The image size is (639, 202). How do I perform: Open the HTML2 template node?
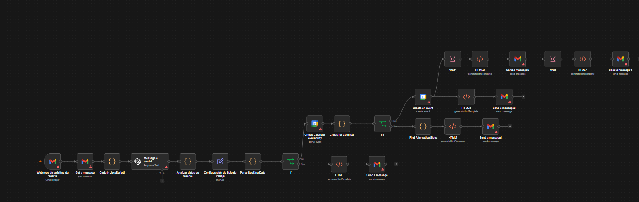466,97
